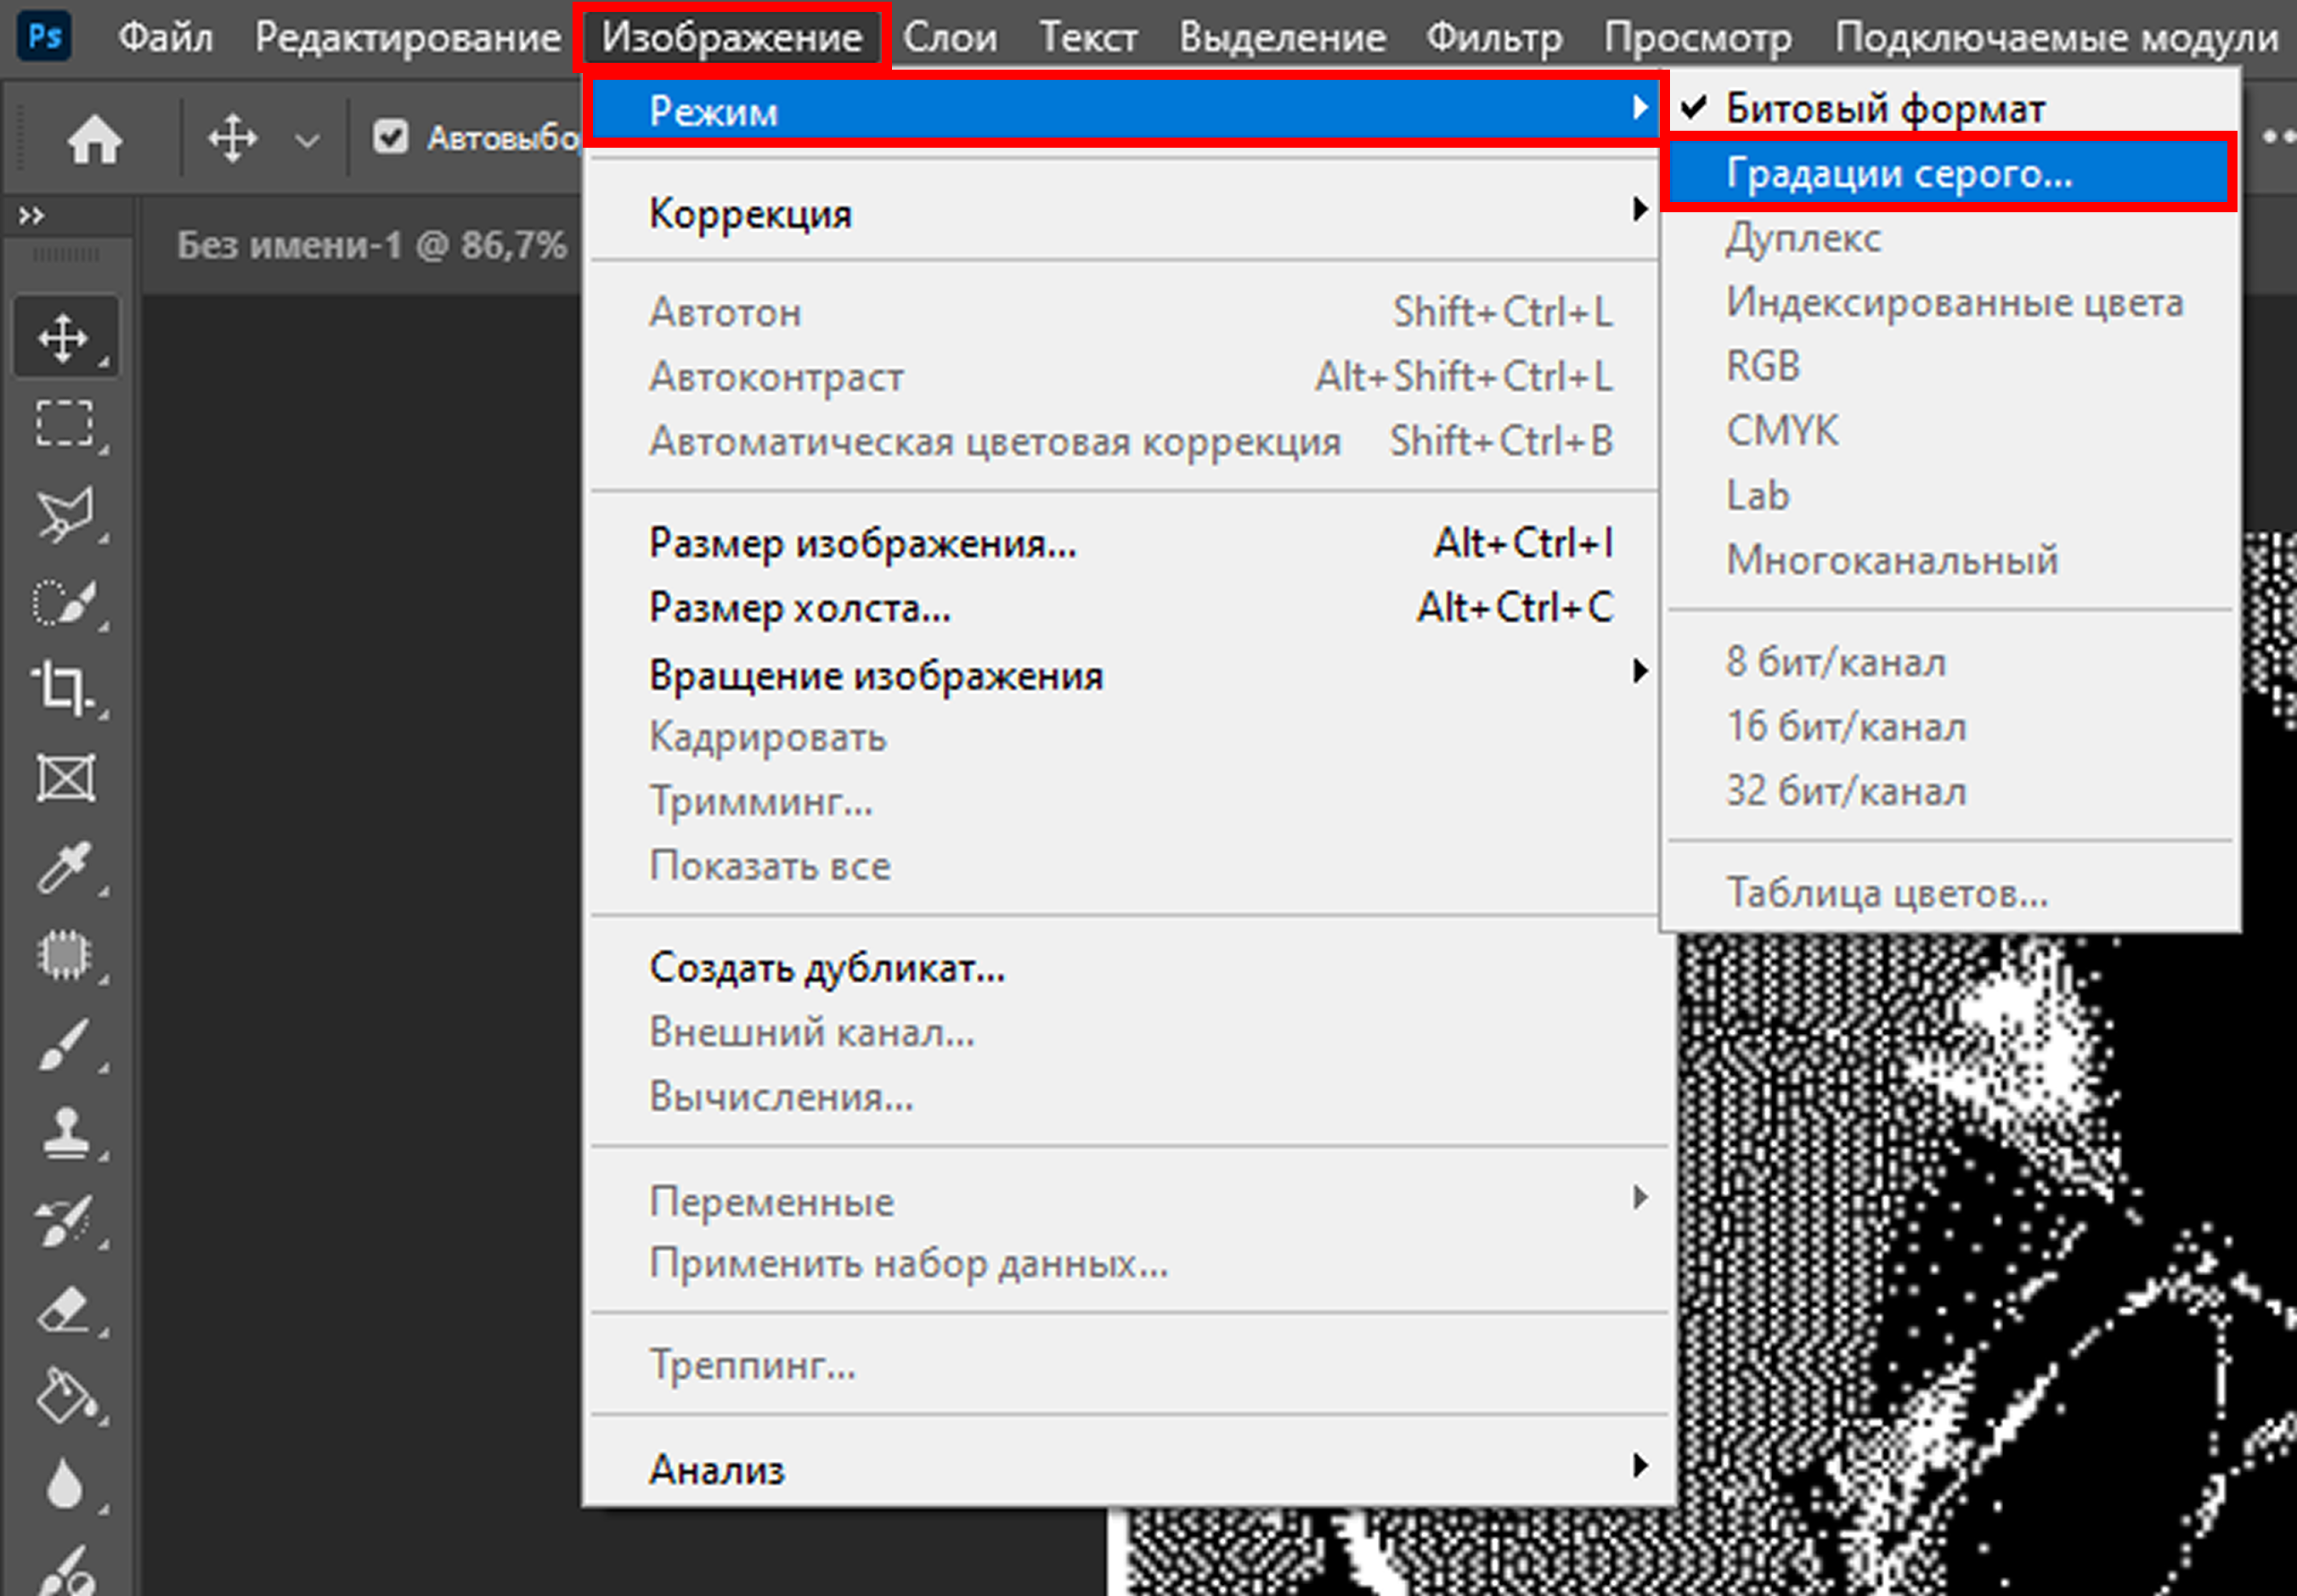The height and width of the screenshot is (1596, 2297).
Task: Expand the Анализ submenu
Action: [x=1124, y=1469]
